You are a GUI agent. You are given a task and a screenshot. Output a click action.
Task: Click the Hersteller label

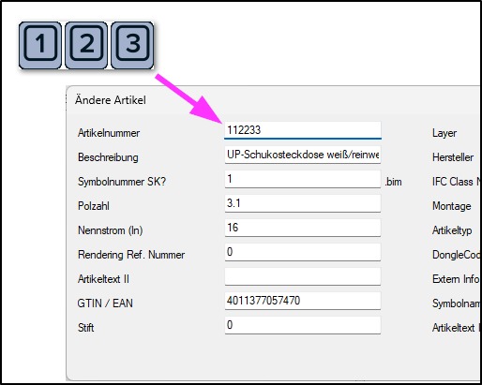click(x=453, y=157)
